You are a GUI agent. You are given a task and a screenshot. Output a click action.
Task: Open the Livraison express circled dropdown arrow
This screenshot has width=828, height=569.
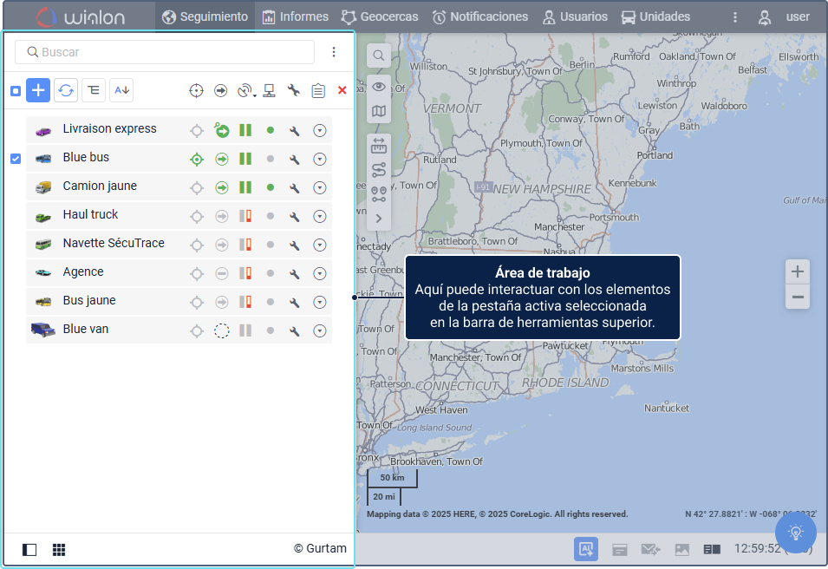[x=319, y=130]
